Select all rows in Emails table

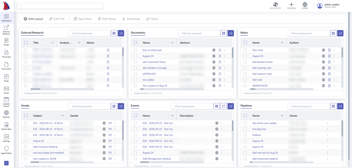(26, 116)
